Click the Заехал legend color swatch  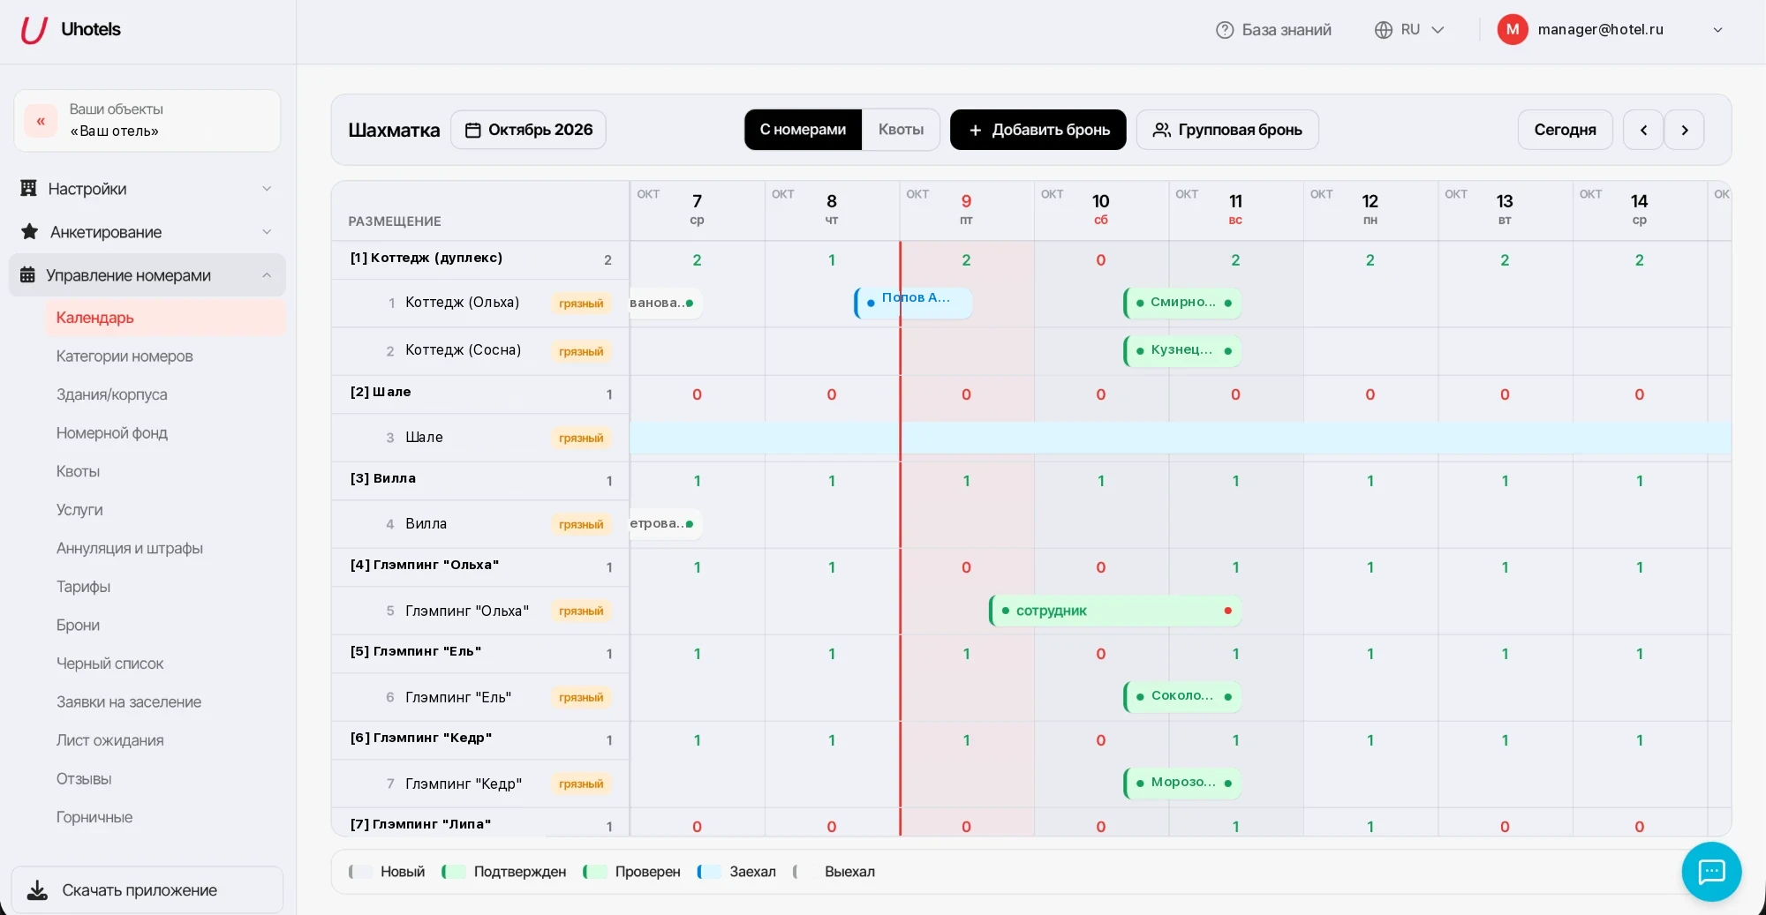710,872
